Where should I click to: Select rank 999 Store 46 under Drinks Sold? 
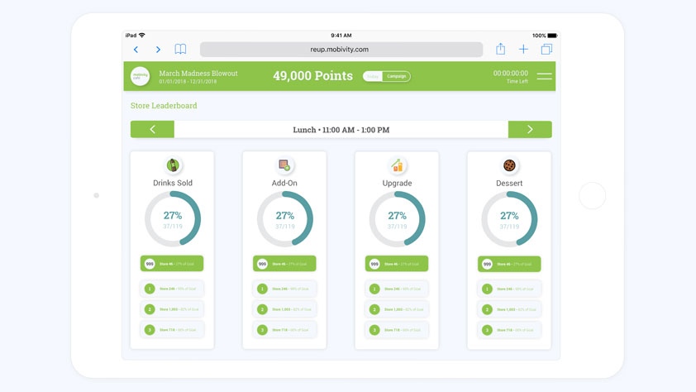click(172, 264)
